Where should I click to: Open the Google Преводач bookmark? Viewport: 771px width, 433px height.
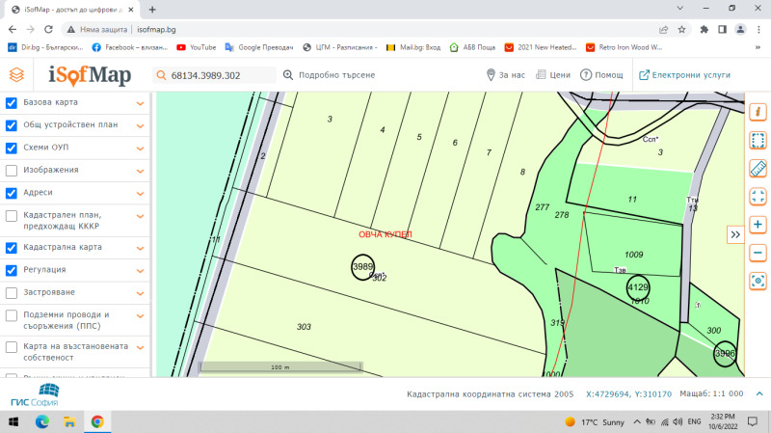click(259, 47)
